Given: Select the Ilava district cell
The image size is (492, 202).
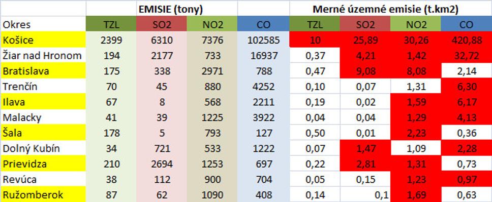Looking at the screenshot, I should [x=43, y=102].
